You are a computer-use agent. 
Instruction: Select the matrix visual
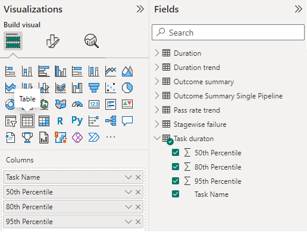click(x=44, y=121)
